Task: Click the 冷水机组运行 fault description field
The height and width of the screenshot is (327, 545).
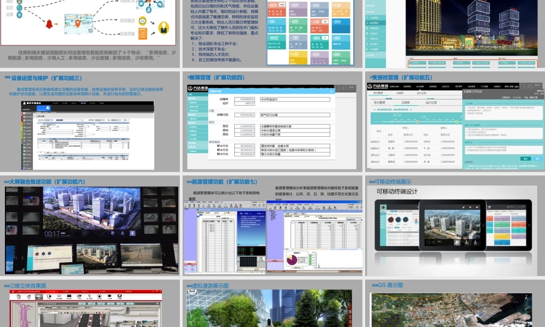Action: [294, 99]
